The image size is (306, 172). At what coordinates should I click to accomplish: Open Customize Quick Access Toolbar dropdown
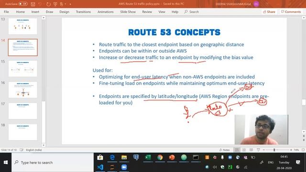(70, 4)
